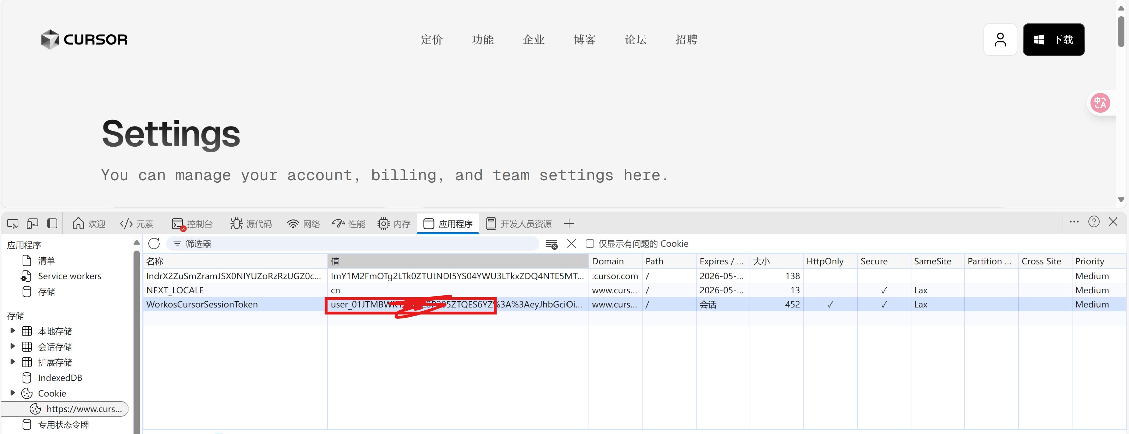Image resolution: width=1129 pixels, height=434 pixels.
Task: Expand the 会话存储 tree node
Action: click(x=13, y=346)
